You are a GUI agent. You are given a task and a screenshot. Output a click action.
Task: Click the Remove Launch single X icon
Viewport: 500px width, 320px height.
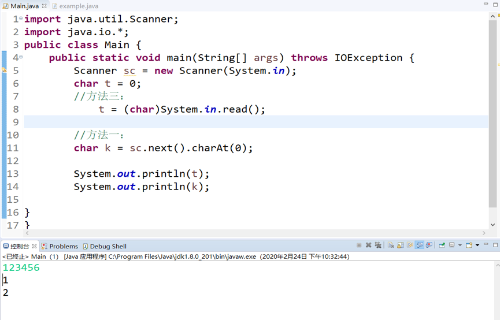(368, 245)
